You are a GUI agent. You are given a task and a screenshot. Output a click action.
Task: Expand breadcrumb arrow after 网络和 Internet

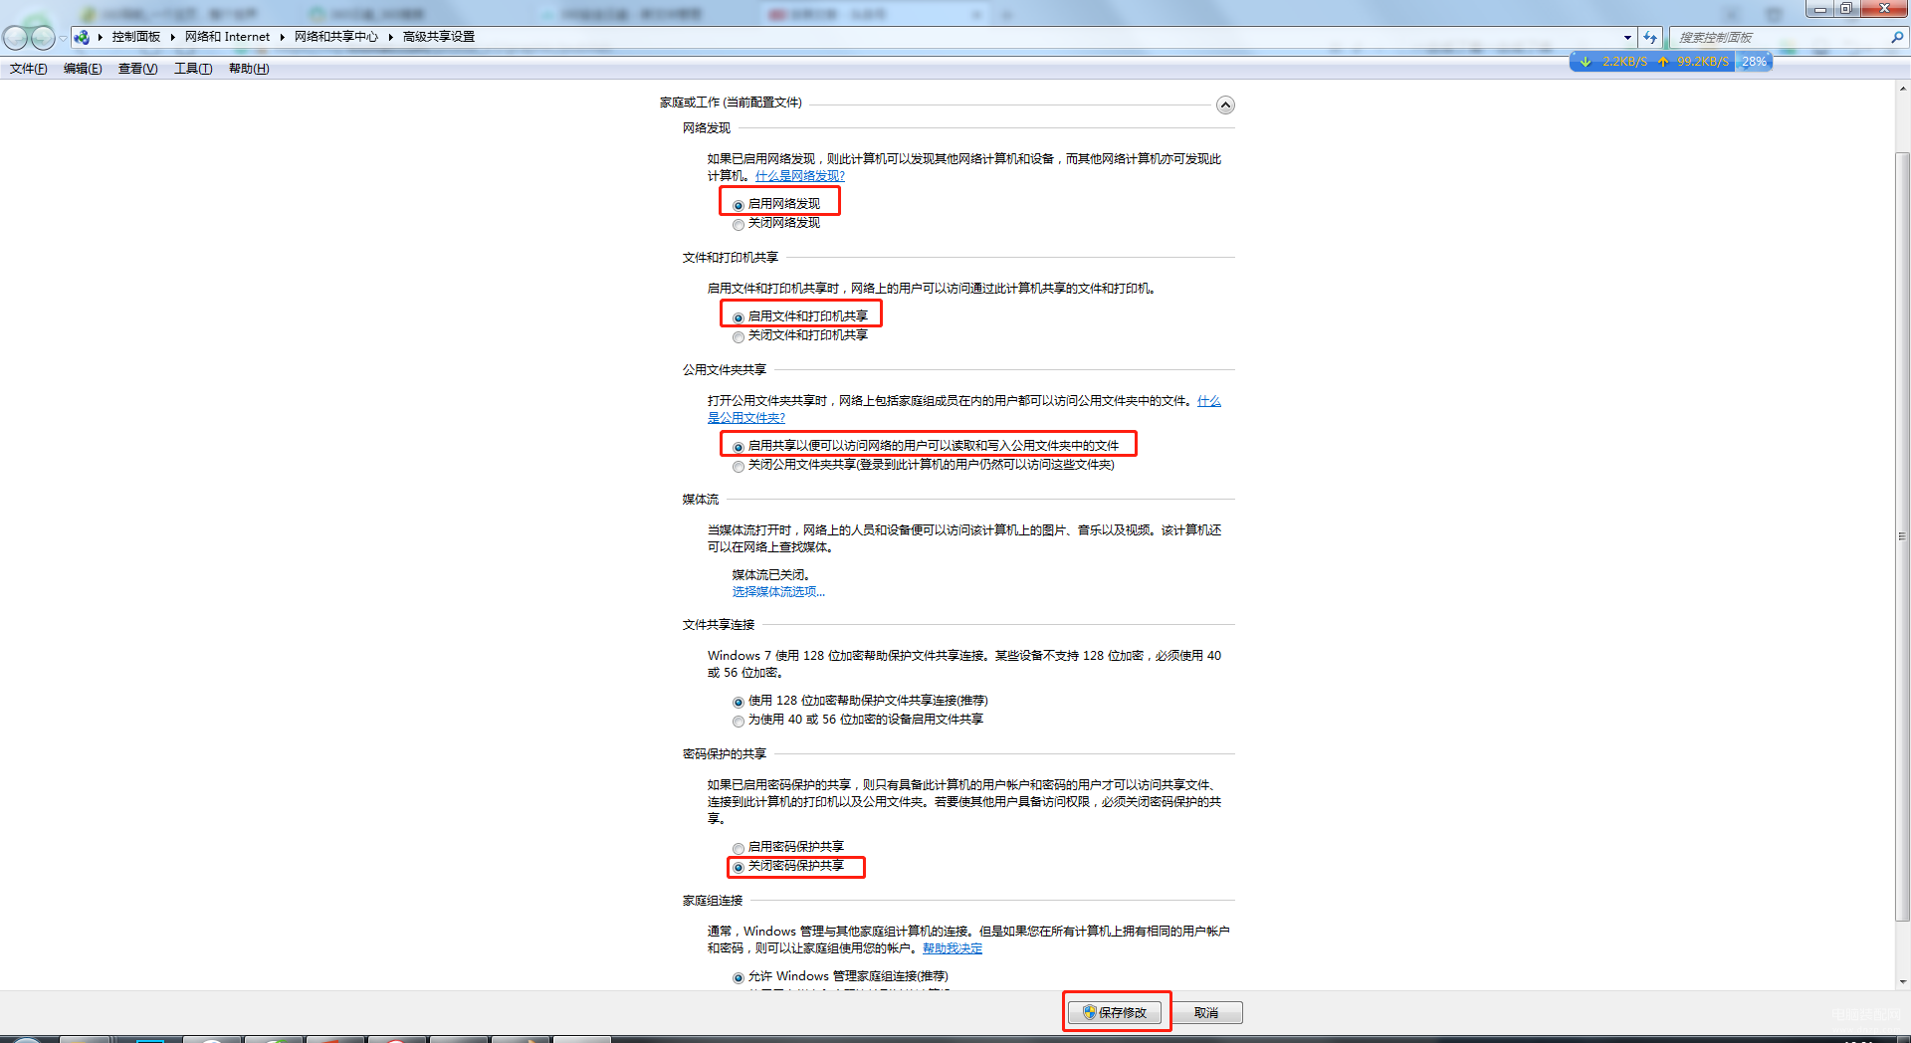pyautogui.click(x=283, y=37)
